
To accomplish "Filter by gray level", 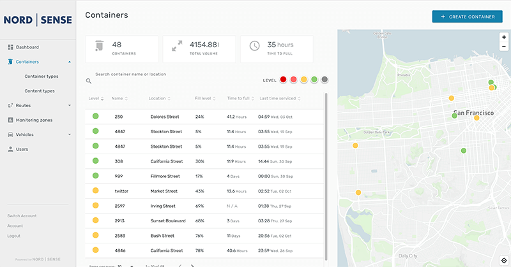I will (x=324, y=80).
